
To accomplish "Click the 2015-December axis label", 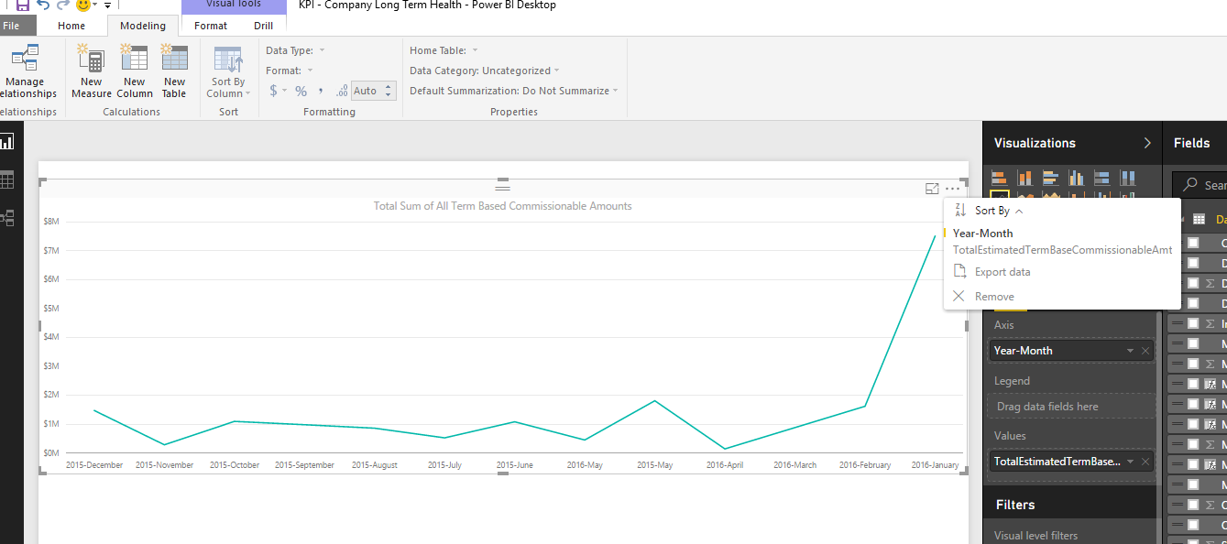I will click(x=94, y=465).
